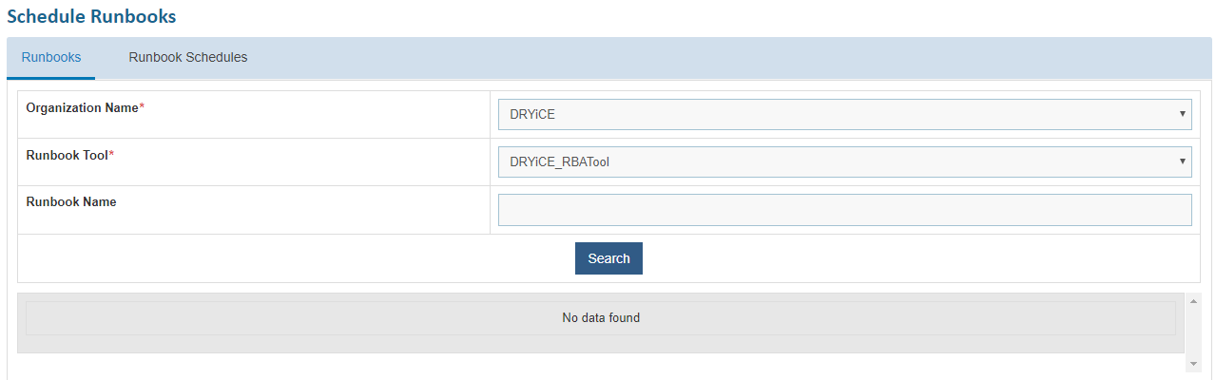This screenshot has width=1216, height=380.
Task: Click the Organization Name label
Action: pyautogui.click(x=82, y=108)
